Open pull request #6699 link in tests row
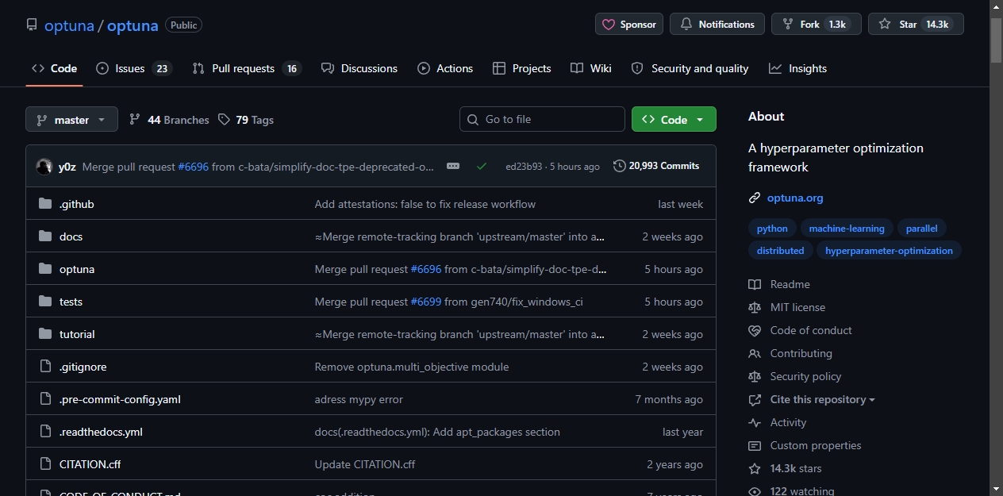This screenshot has height=496, width=1003. pos(425,302)
